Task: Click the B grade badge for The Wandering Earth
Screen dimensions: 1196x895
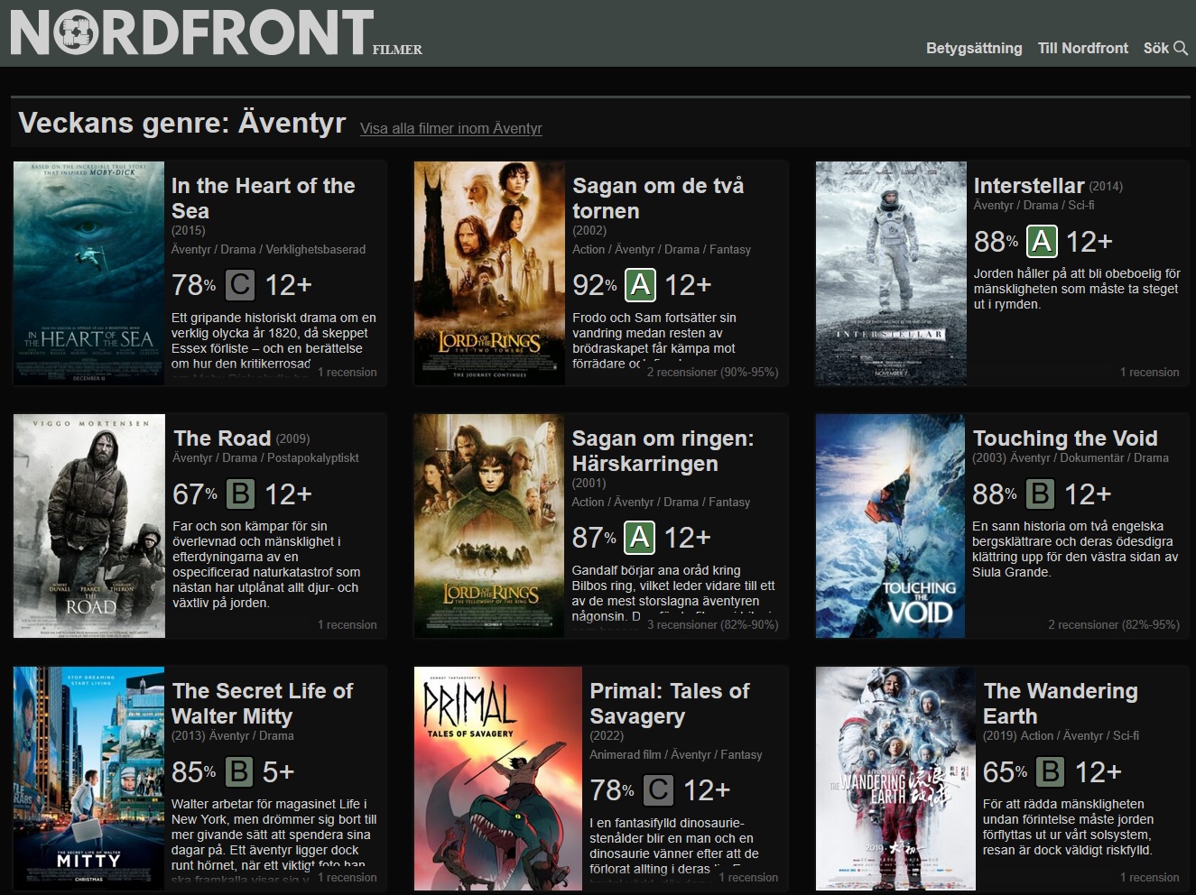Action: (1050, 772)
